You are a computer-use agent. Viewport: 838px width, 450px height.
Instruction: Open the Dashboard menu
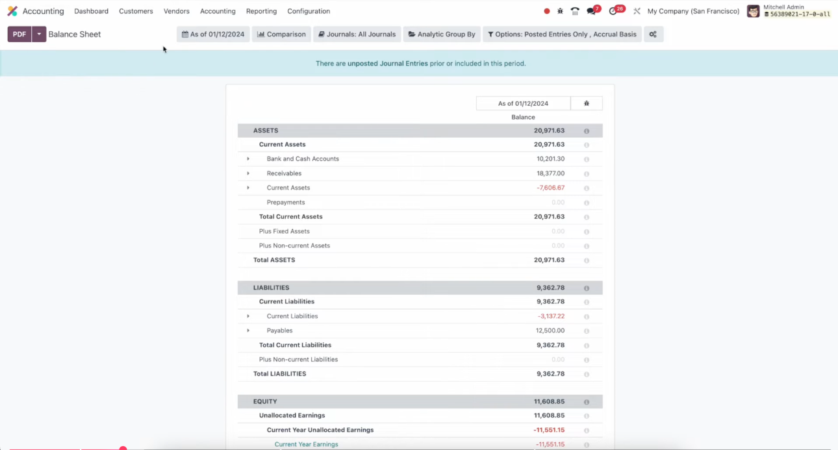click(92, 11)
